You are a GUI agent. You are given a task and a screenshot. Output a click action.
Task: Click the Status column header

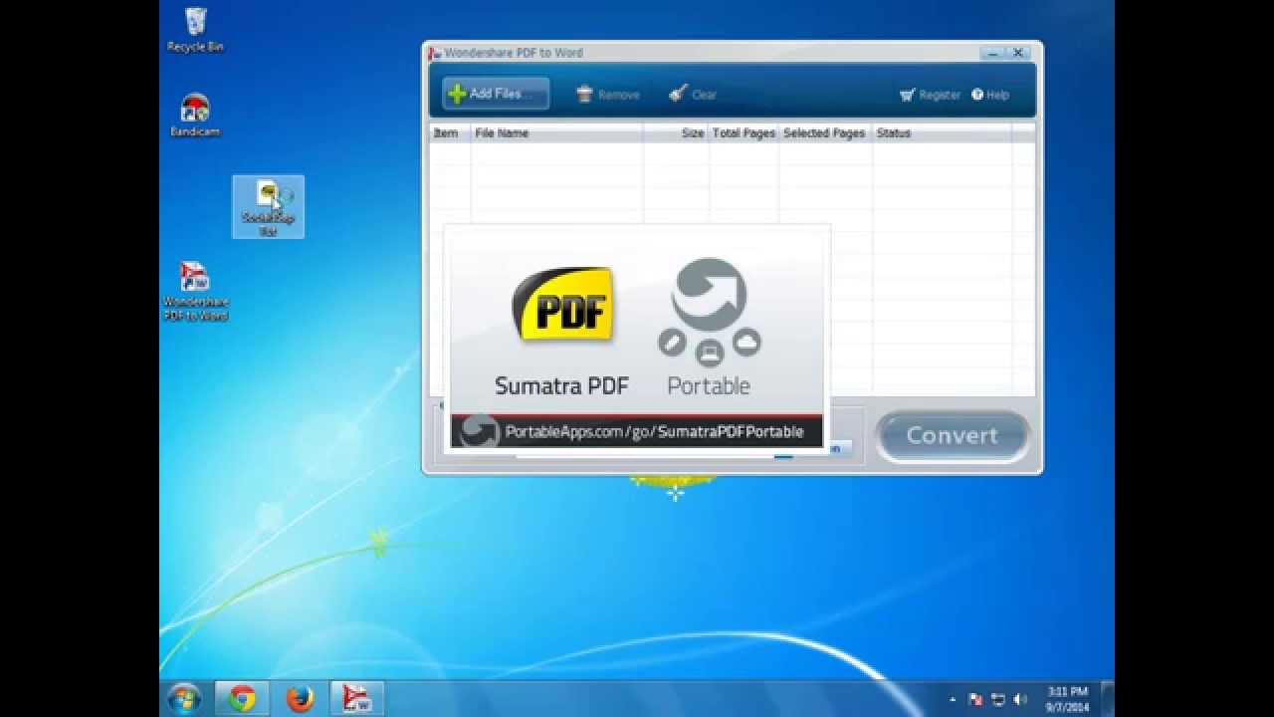[942, 132]
